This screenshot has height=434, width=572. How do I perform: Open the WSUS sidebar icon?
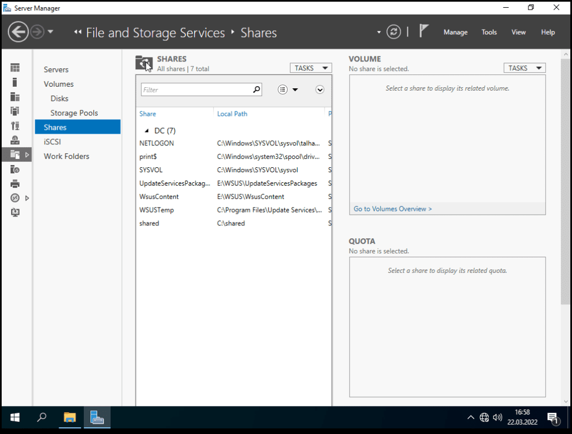coord(15,213)
